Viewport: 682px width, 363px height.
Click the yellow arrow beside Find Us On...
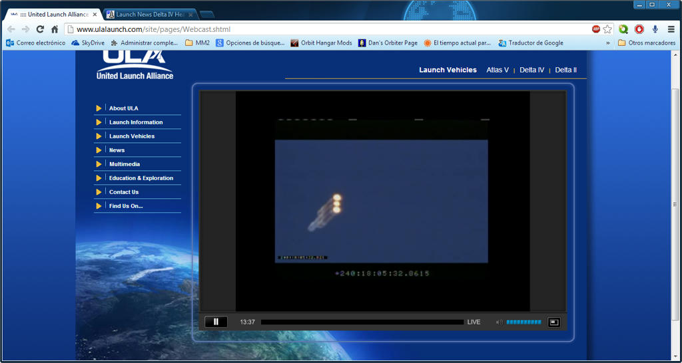[99, 206]
